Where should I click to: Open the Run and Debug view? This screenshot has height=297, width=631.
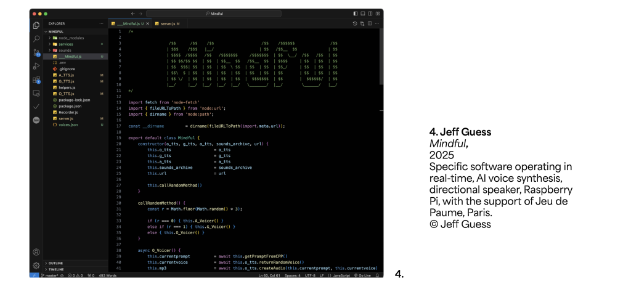36,66
